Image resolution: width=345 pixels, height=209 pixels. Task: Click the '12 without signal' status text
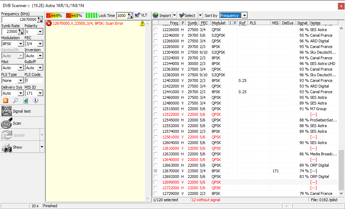coord(206,200)
